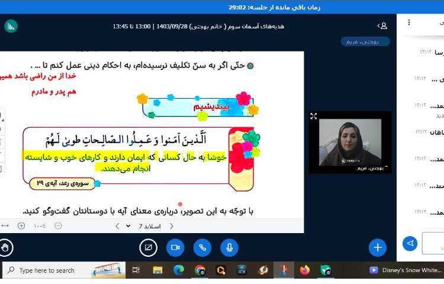
Task: Toggle the user list panel icon
Action: click(x=382, y=26)
